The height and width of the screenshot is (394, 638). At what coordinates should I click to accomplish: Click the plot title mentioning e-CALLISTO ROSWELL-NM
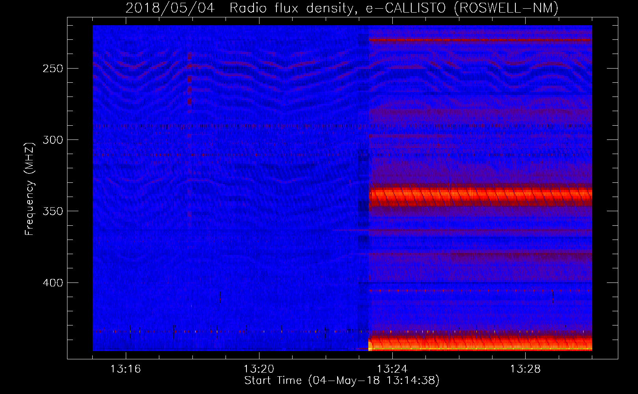click(342, 8)
